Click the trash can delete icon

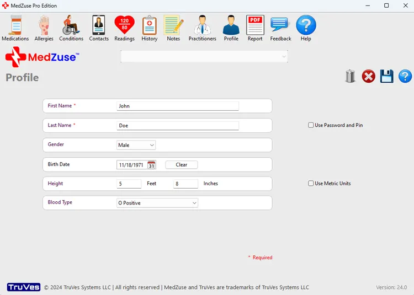tap(351, 77)
